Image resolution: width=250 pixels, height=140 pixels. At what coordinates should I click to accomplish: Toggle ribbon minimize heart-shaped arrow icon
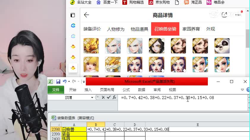coord(242,90)
